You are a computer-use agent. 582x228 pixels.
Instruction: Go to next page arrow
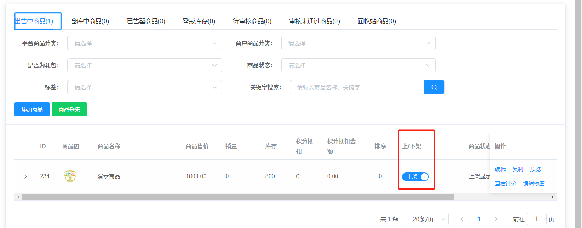click(496, 219)
